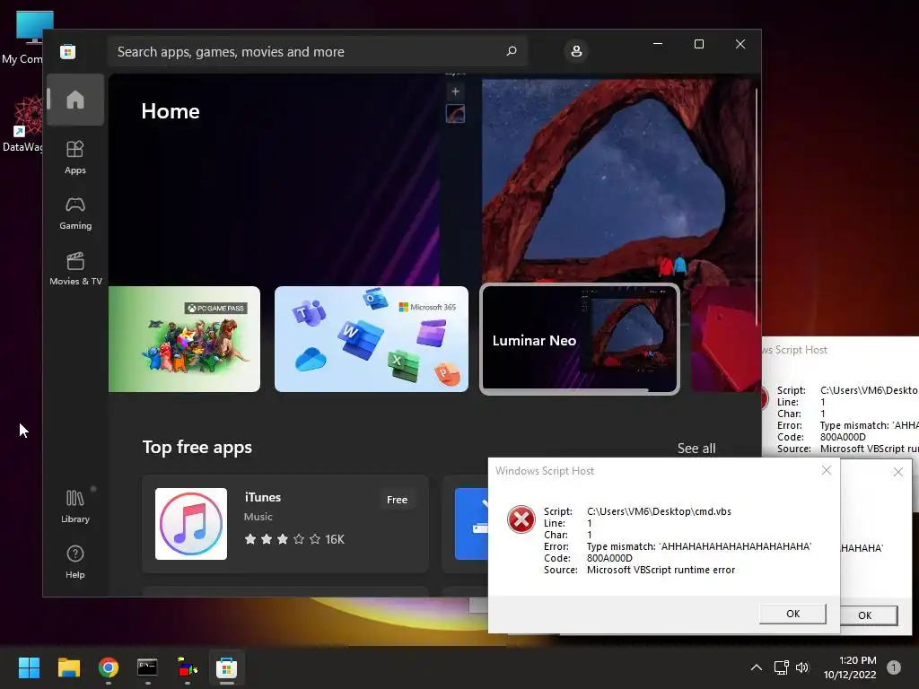Viewport: 919px width, 689px height.
Task: Open network status tray icon
Action: 781,667
